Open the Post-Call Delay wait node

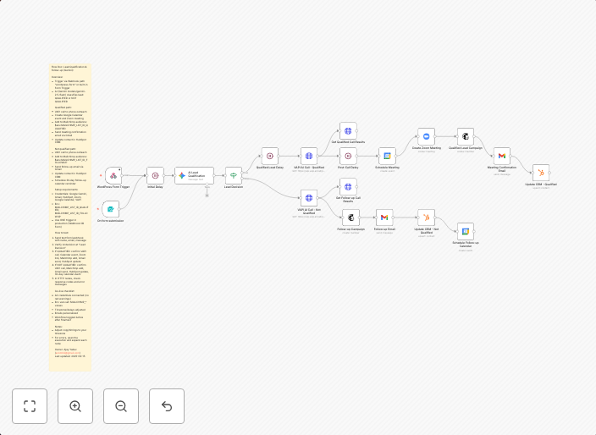tap(348, 156)
